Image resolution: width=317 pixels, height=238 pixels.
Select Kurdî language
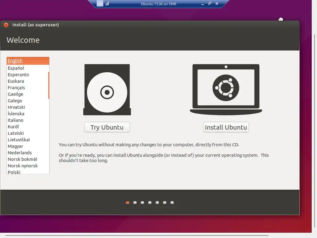28,126
